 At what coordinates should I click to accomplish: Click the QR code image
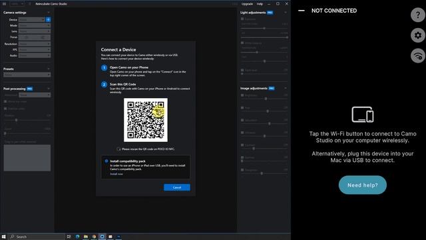(x=146, y=120)
